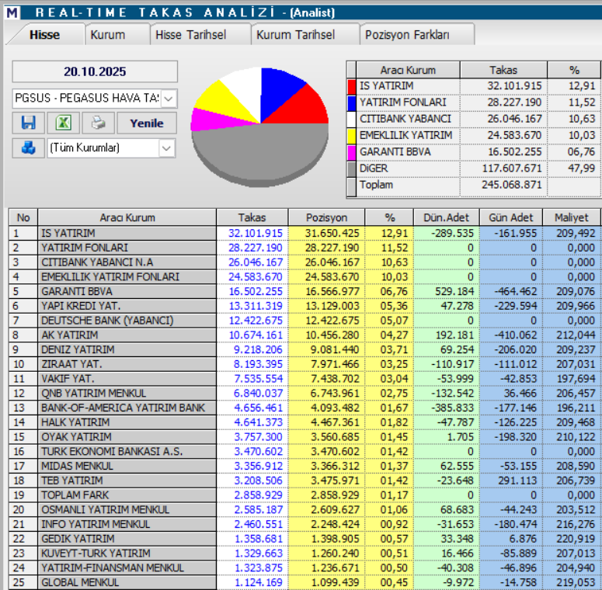Image resolution: width=602 pixels, height=590 pixels.
Task: Click DiGER takas value 117.607.671
Action: [x=511, y=168]
